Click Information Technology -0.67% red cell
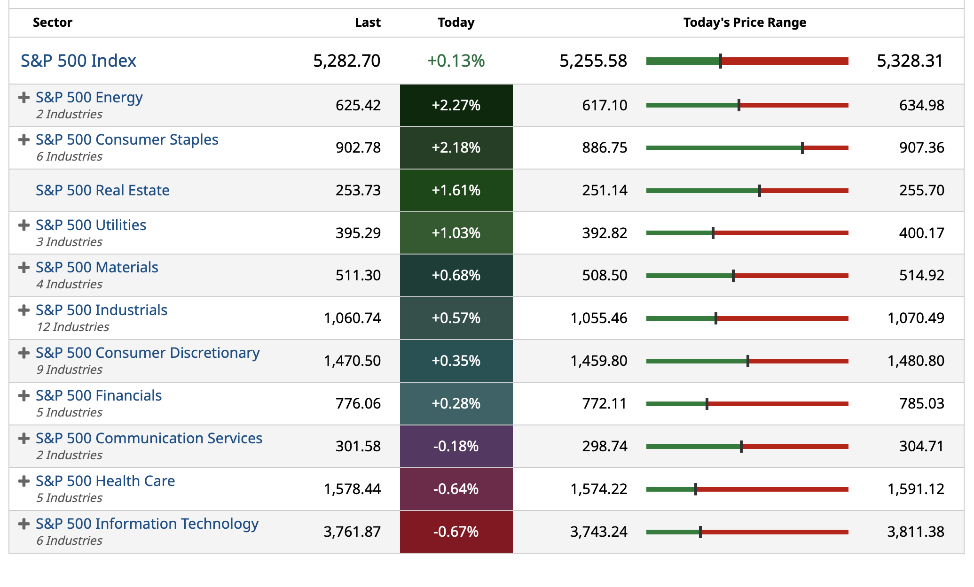This screenshot has width=974, height=587. pos(456,532)
